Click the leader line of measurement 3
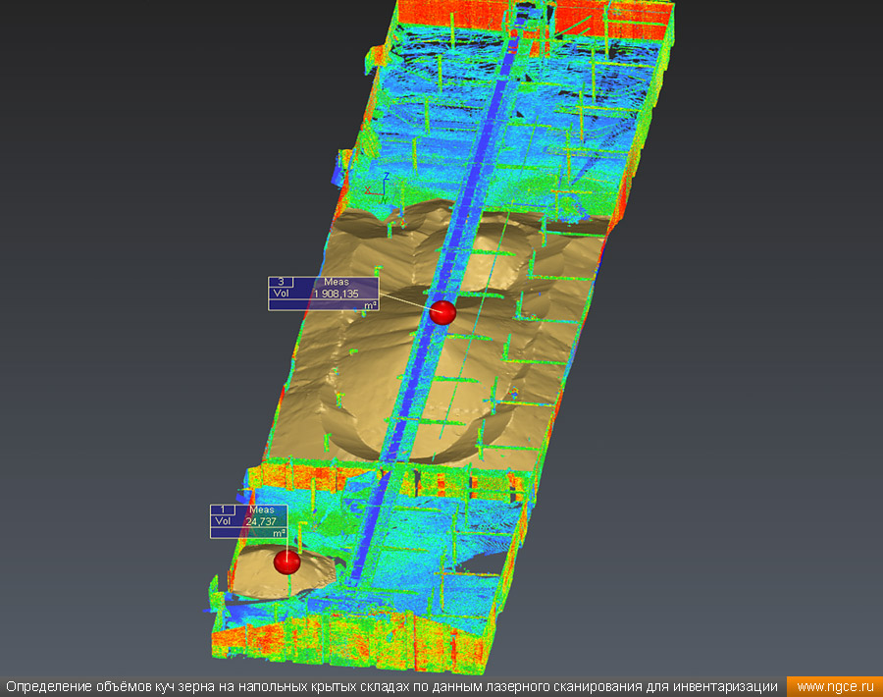Screen dimensions: 883x697 (x=407, y=301)
